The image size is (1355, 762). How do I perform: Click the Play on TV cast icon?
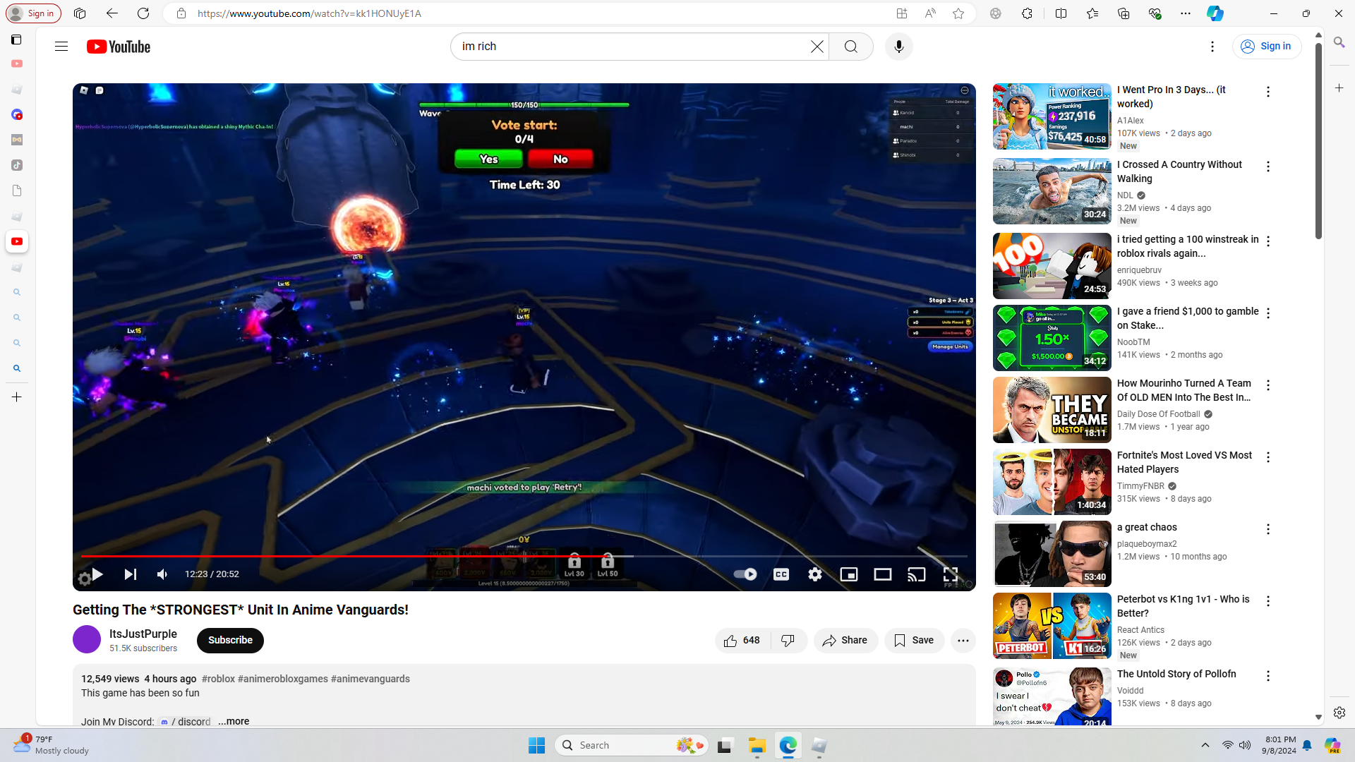[916, 574]
